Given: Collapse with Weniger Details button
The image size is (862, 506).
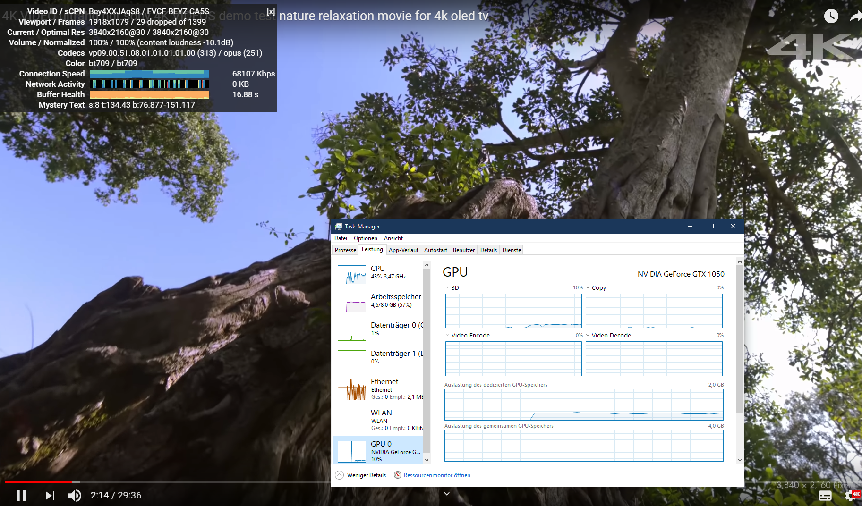Looking at the screenshot, I should tap(361, 475).
